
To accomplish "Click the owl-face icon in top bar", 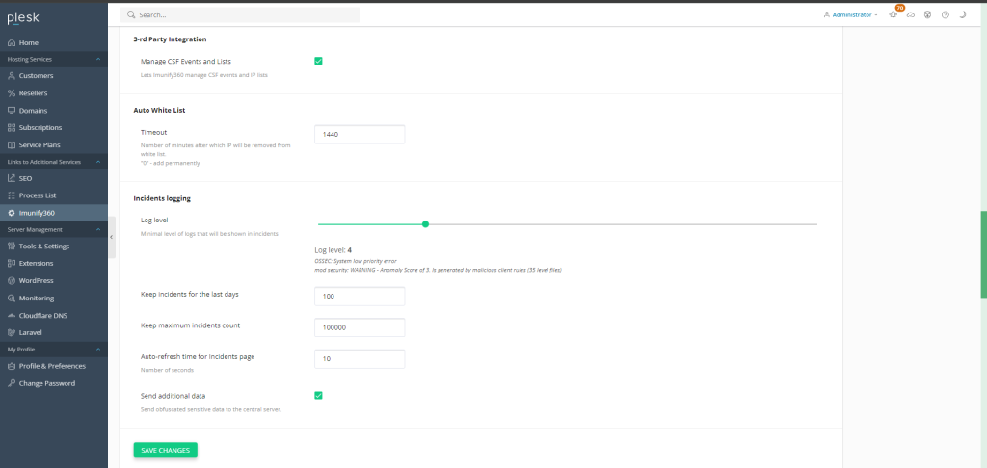I will pos(927,15).
